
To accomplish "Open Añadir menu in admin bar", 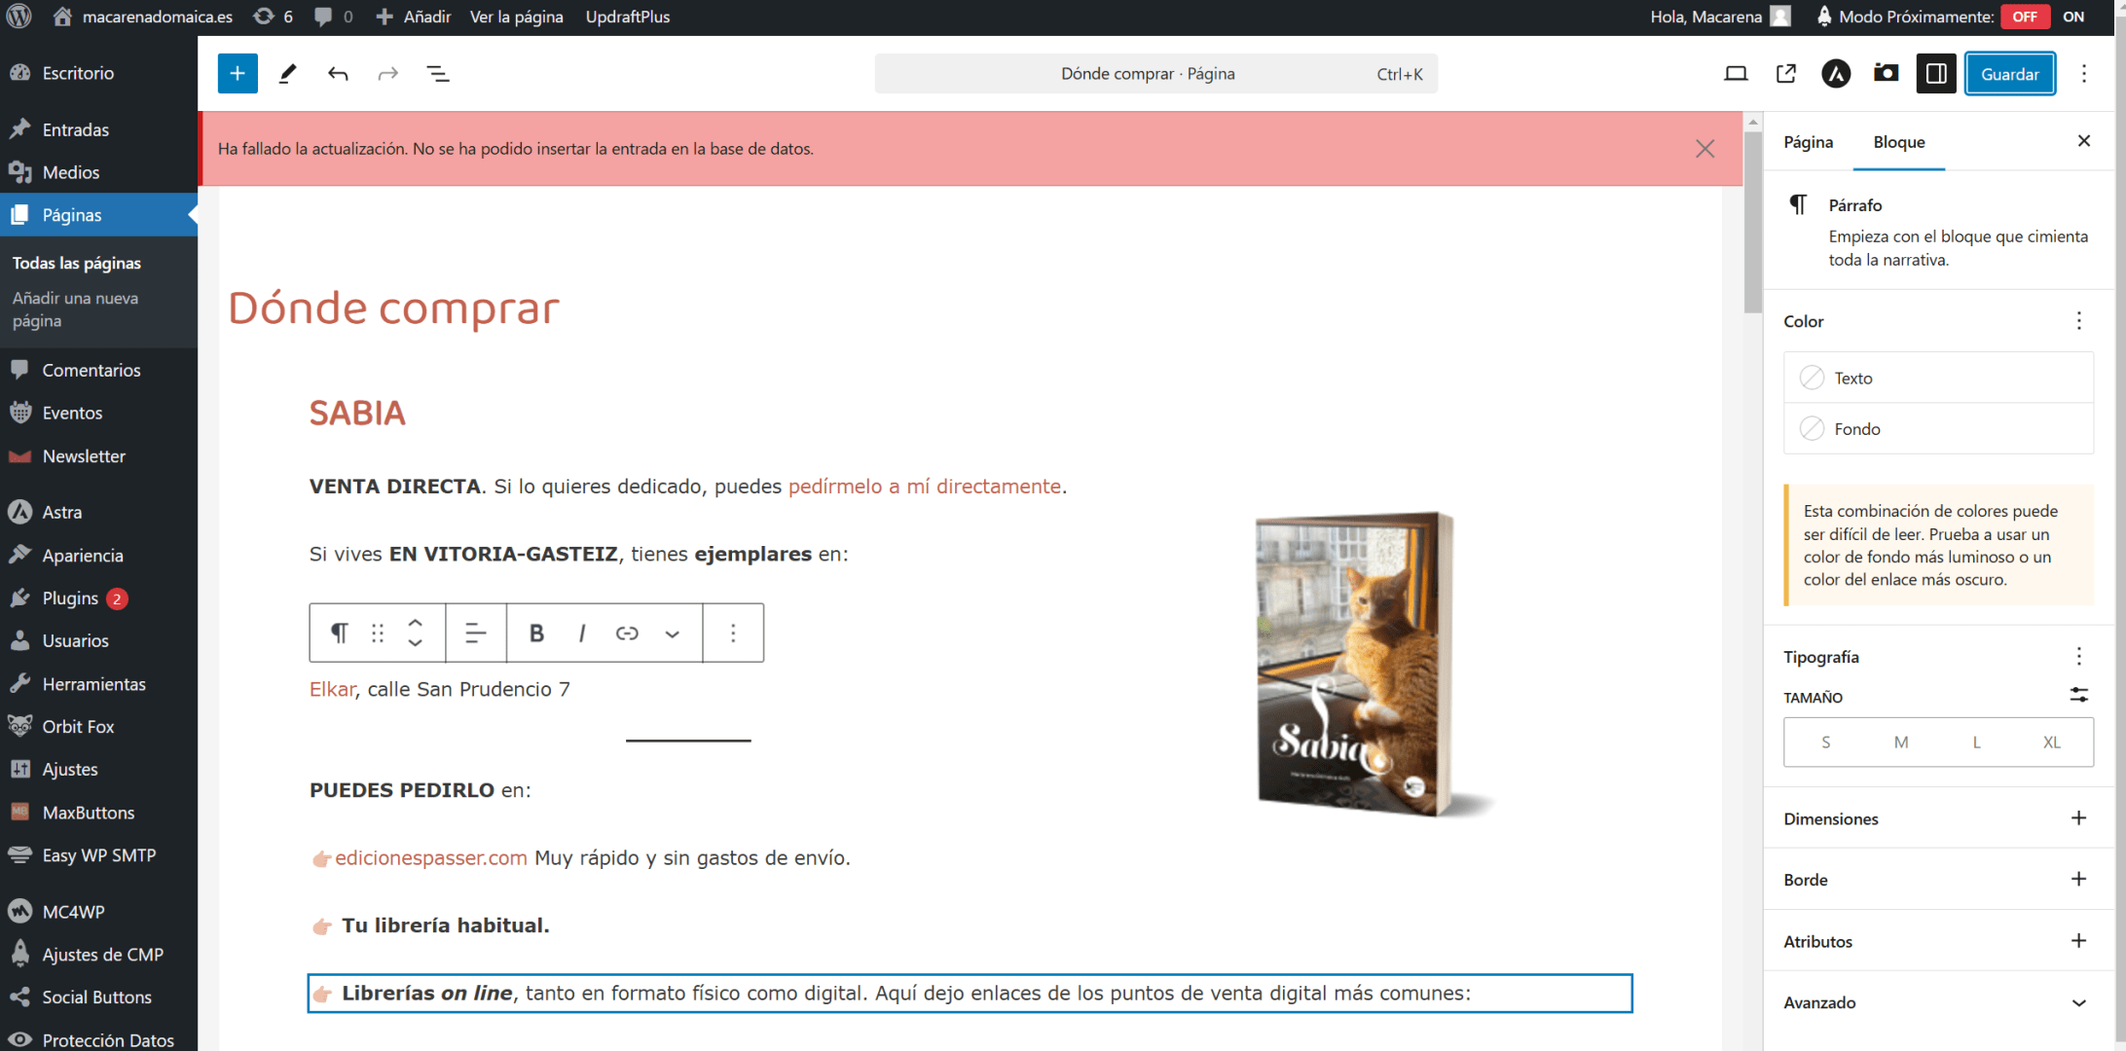I will 414,17.
